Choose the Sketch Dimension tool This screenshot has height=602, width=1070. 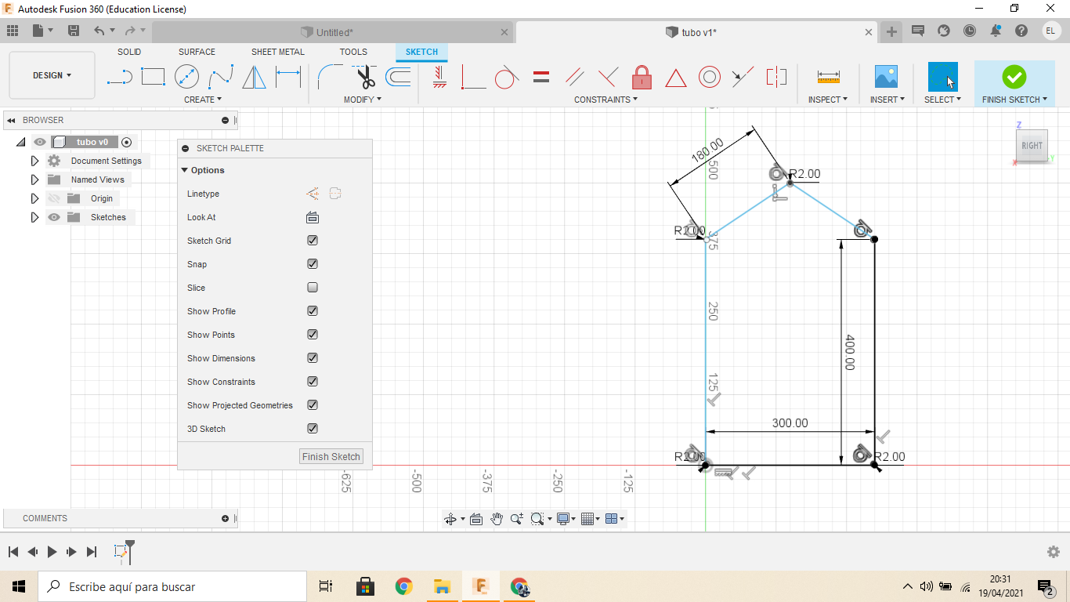288,77
